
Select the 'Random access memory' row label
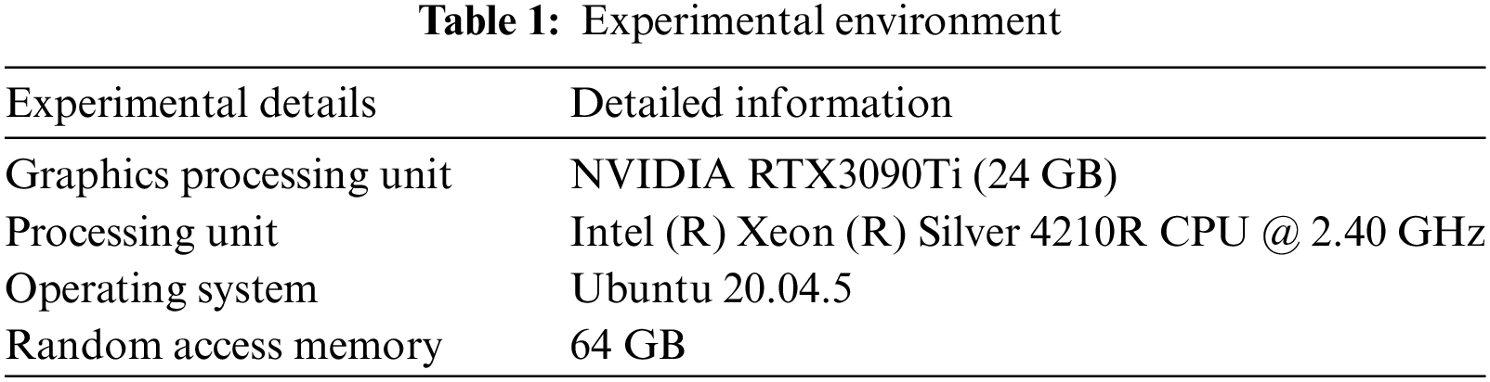coord(224,345)
